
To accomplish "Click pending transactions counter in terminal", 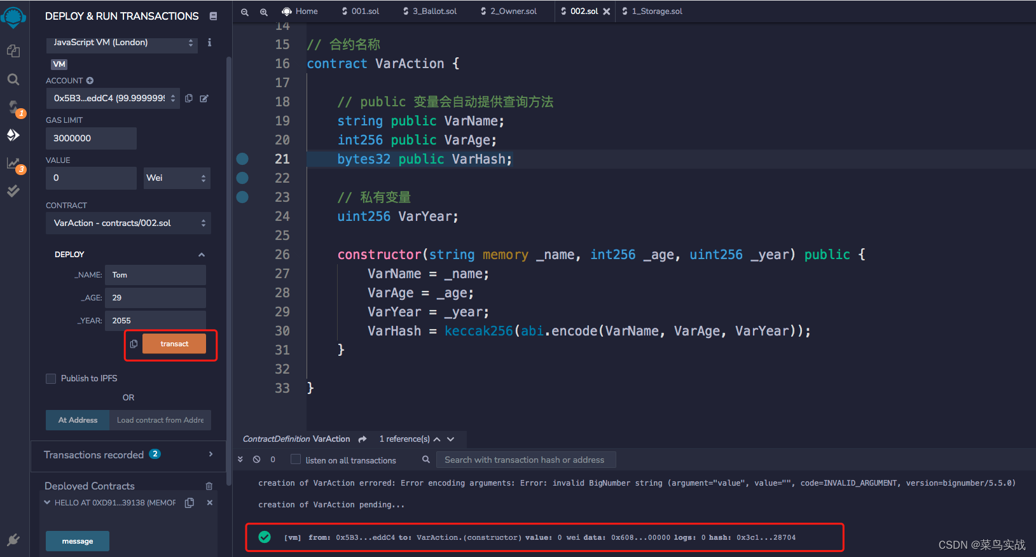I will click(273, 460).
